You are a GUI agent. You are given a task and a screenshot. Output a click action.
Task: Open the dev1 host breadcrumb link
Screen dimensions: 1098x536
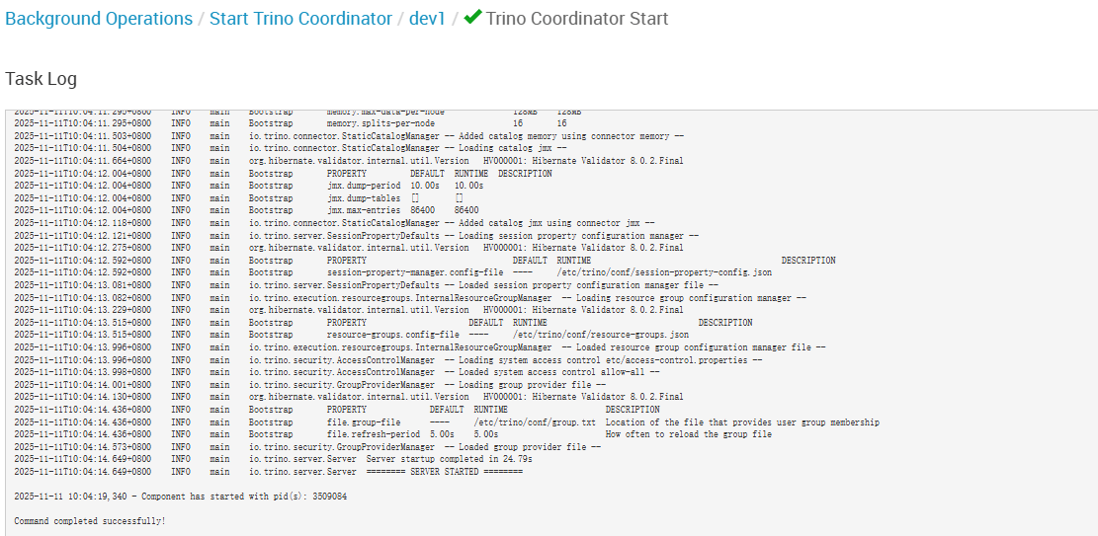[427, 19]
